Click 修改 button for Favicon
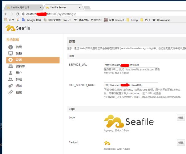This screenshot has width=186, height=154. [x=181, y=143]
